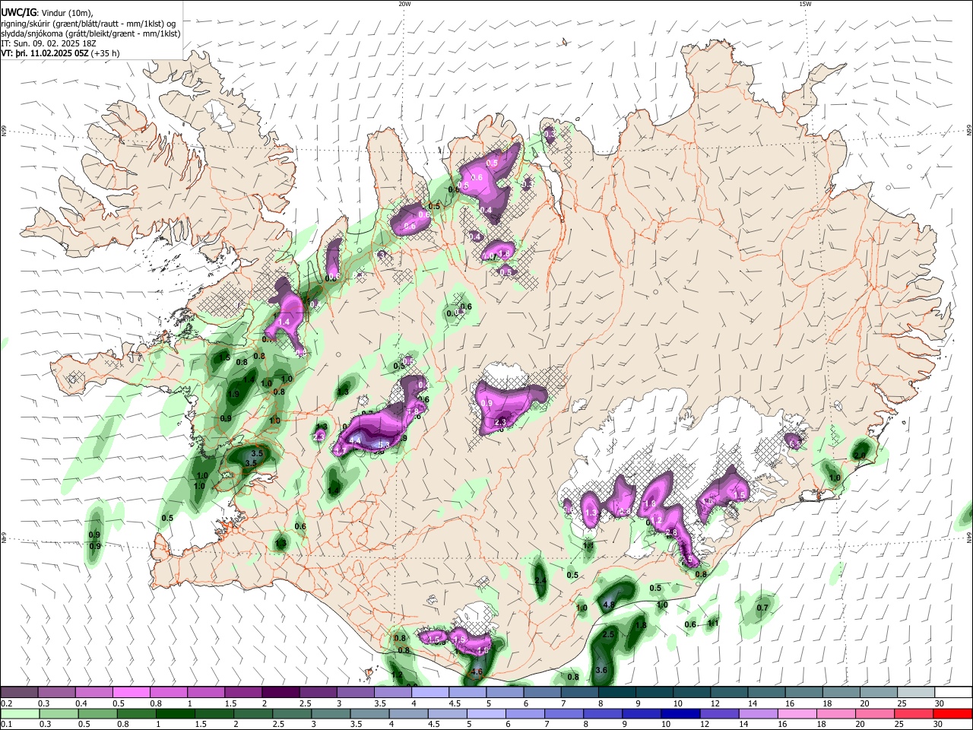The height and width of the screenshot is (730, 973).
Task: Click the '4.6' precipitation value on the map
Action: (x=477, y=672)
